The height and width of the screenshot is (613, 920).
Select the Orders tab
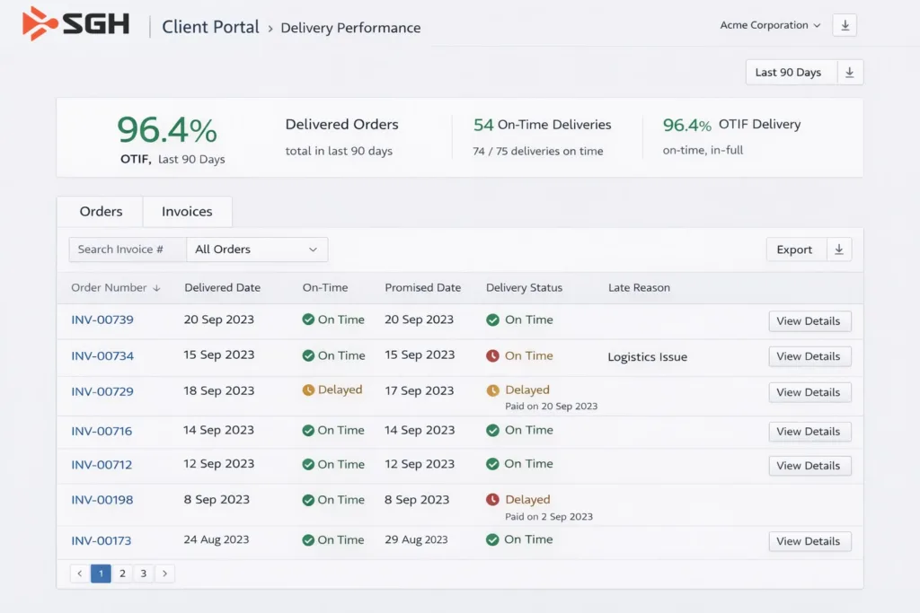click(x=101, y=212)
